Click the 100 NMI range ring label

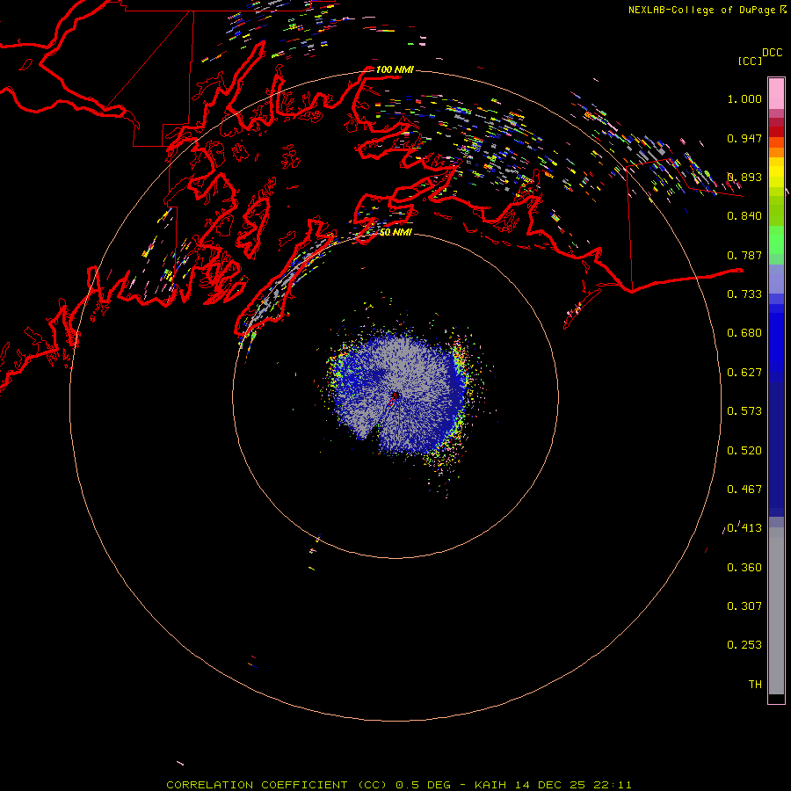tap(395, 69)
